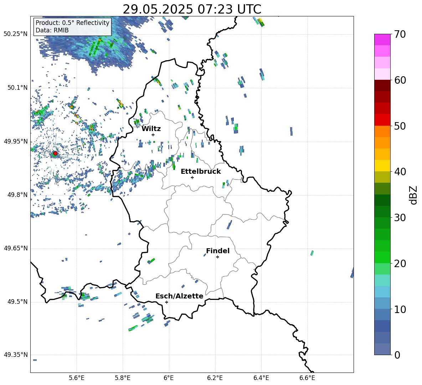Click the Data: RMIB text
Image resolution: width=422 pixels, height=385 pixels.
(52, 30)
